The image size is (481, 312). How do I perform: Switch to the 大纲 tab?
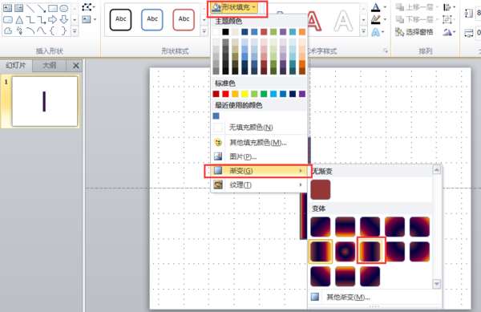click(x=49, y=65)
